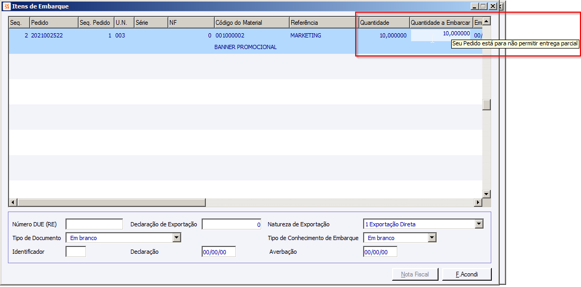Maximize the Itens de Embarque window
The width and height of the screenshot is (581, 287).
pos(483,6)
